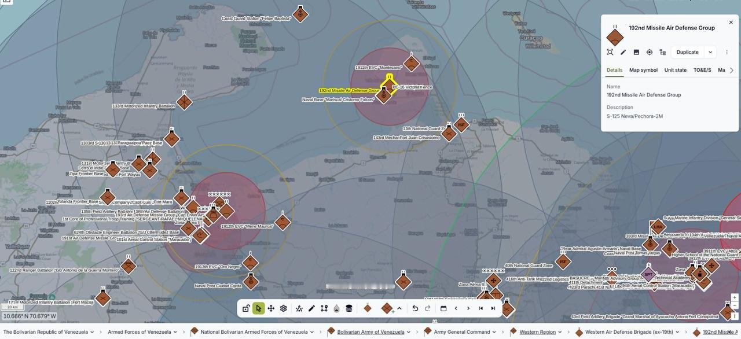Open the three-dot more options menu
Viewport: 741px width, 339px height.
(x=727, y=52)
